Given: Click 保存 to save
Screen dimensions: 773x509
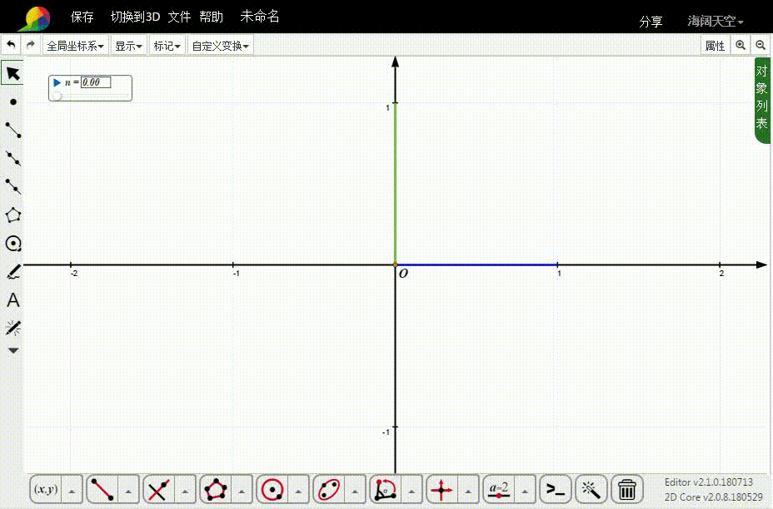Looking at the screenshot, I should click(x=82, y=17).
